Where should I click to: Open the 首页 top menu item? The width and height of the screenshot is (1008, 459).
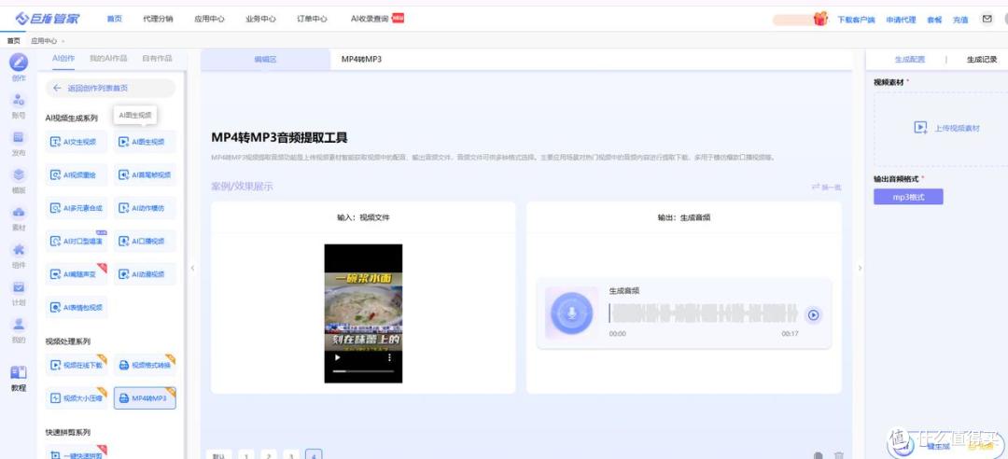tap(115, 20)
